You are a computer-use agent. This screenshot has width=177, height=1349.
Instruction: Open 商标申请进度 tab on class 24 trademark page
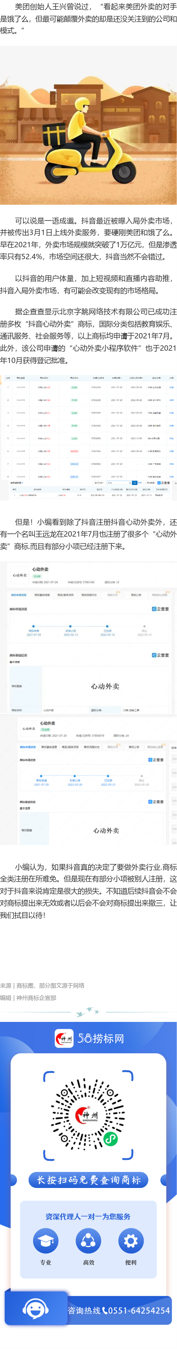(28, 747)
